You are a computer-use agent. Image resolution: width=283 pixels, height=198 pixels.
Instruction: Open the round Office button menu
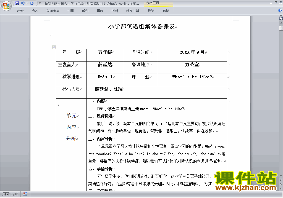tap(6, 6)
